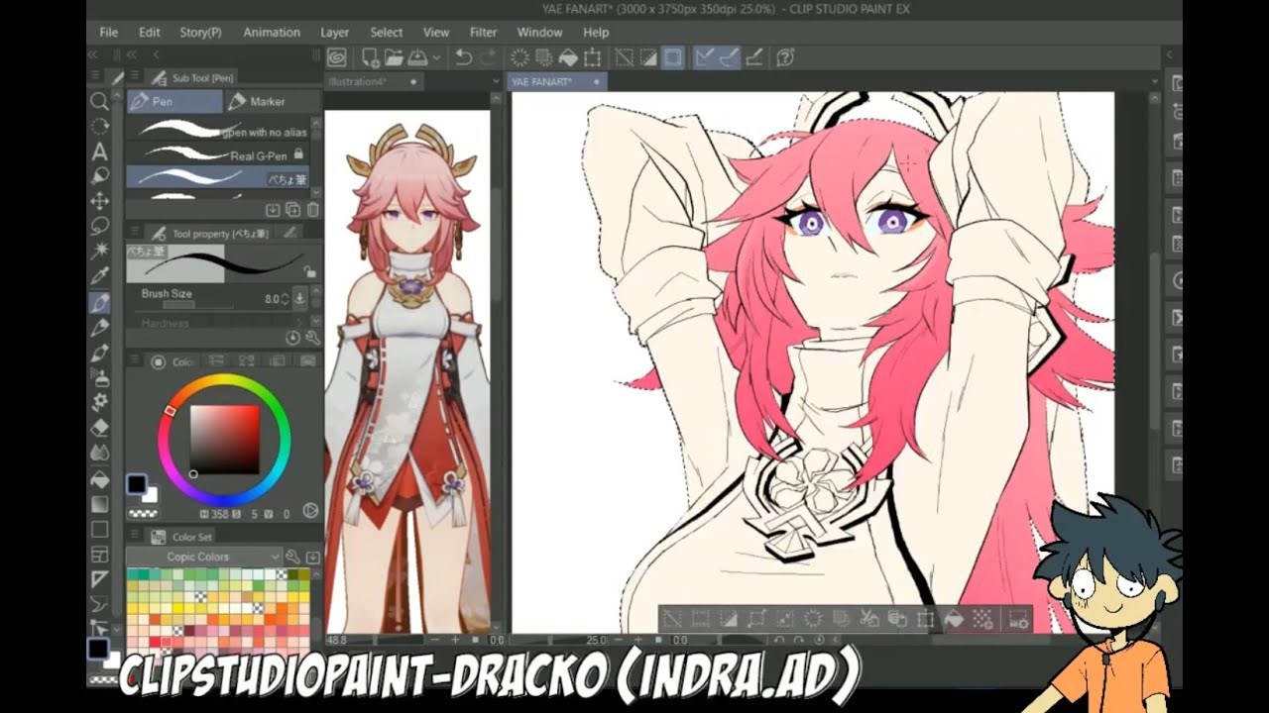This screenshot has height=713, width=1269.
Task: Select the Fill bucket tool in the toolbox
Action: (x=99, y=479)
